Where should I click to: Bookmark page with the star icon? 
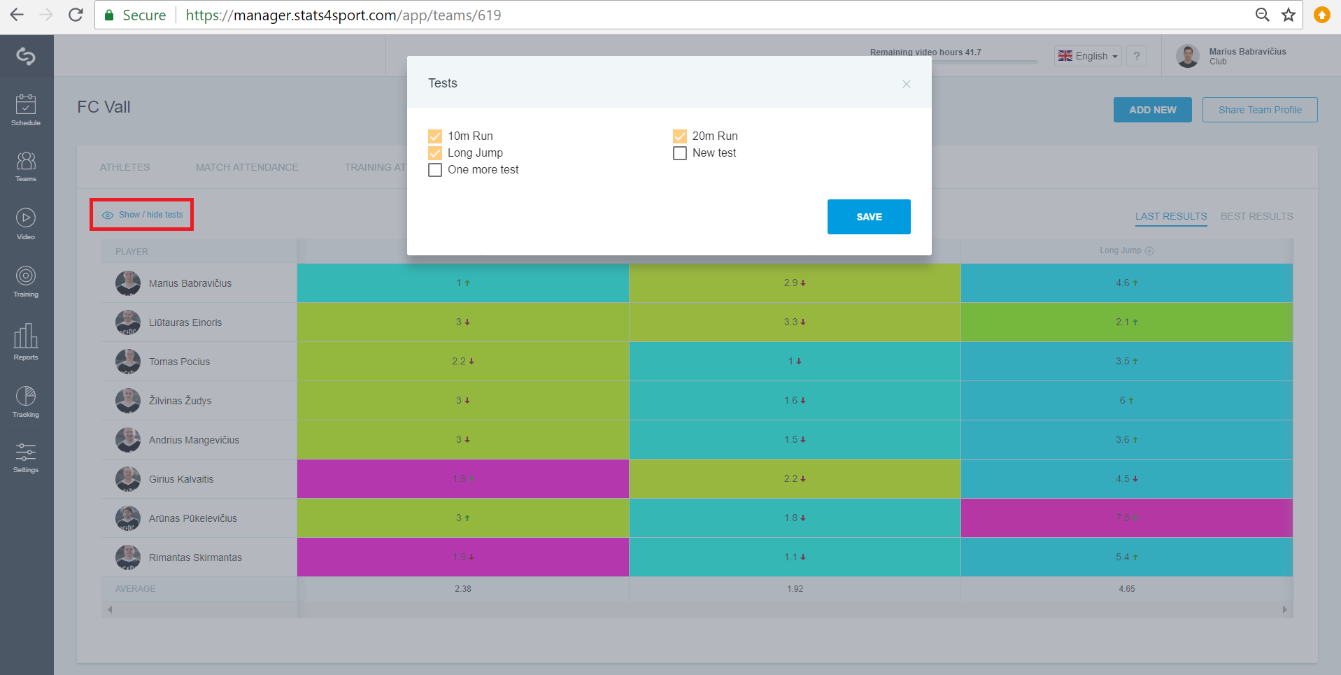click(1289, 15)
